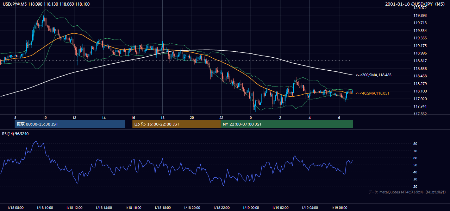Click the 119.713 price axis label
The width and height of the screenshot is (450, 211).
[x=420, y=23]
